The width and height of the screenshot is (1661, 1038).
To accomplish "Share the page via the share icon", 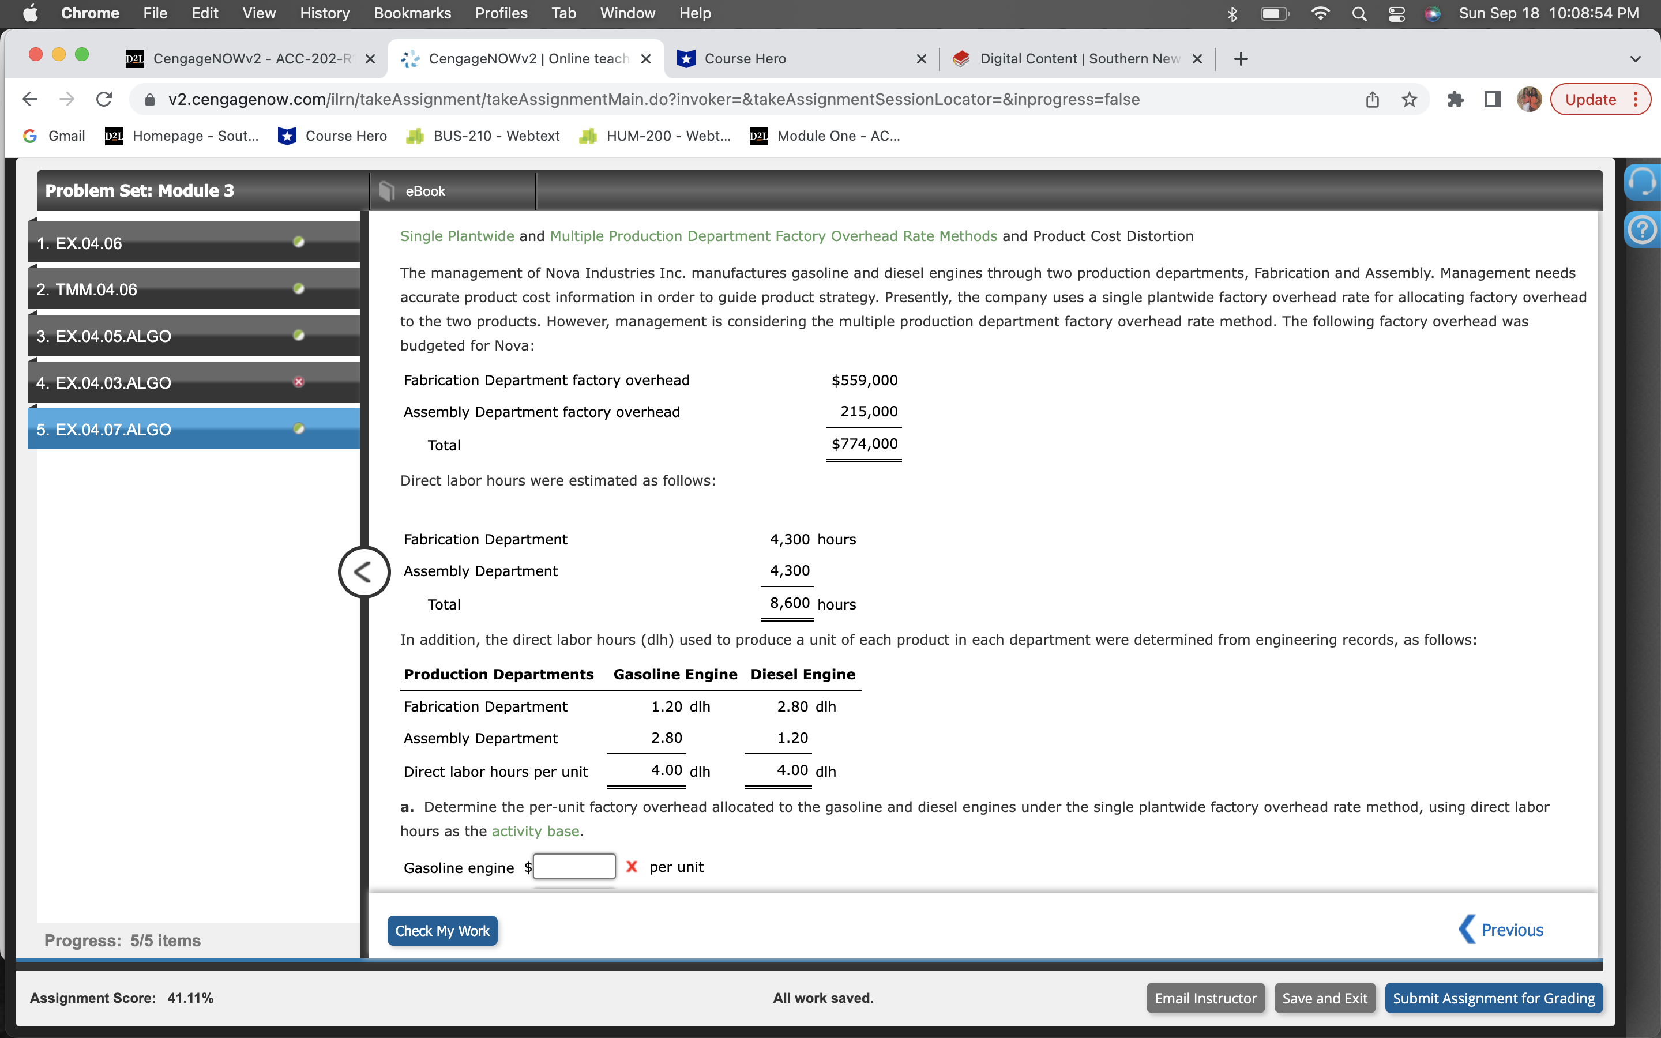I will (1372, 99).
